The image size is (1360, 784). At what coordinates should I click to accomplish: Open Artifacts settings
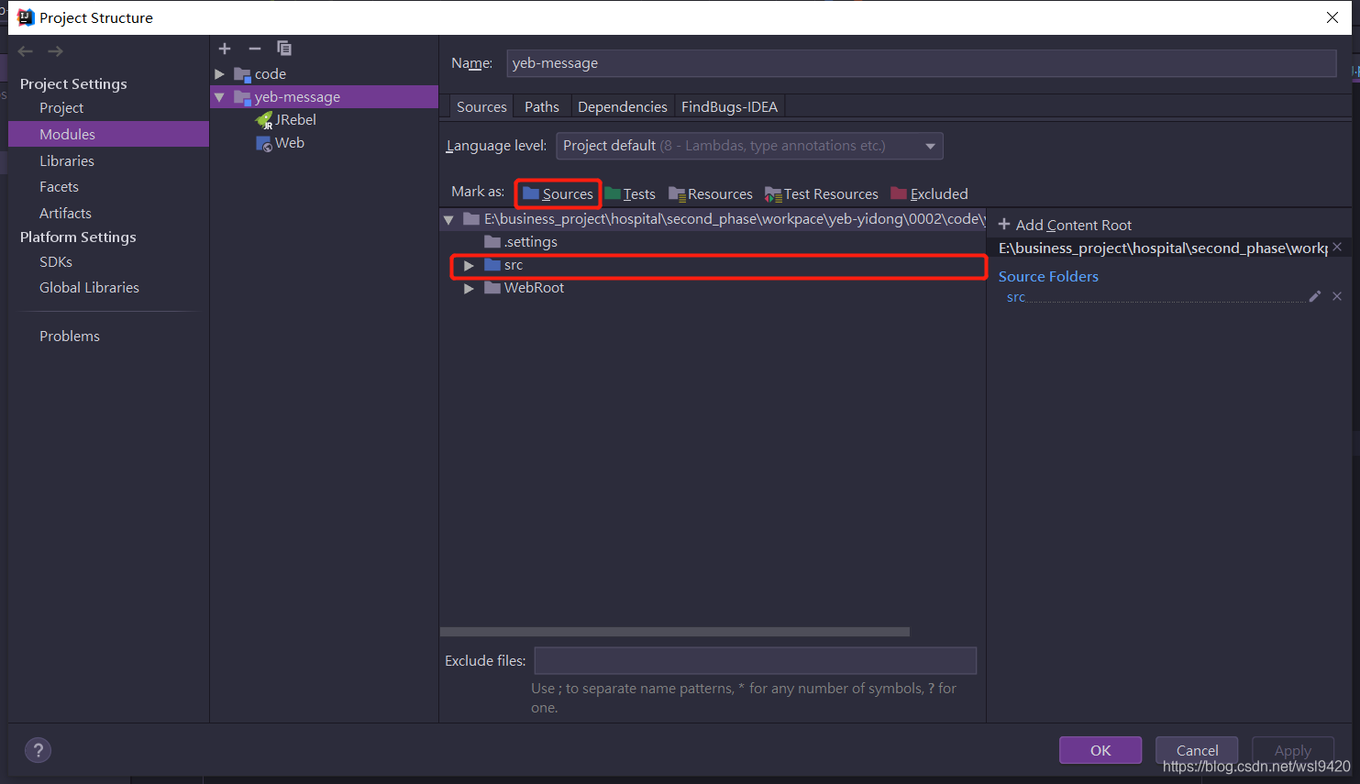click(x=65, y=213)
